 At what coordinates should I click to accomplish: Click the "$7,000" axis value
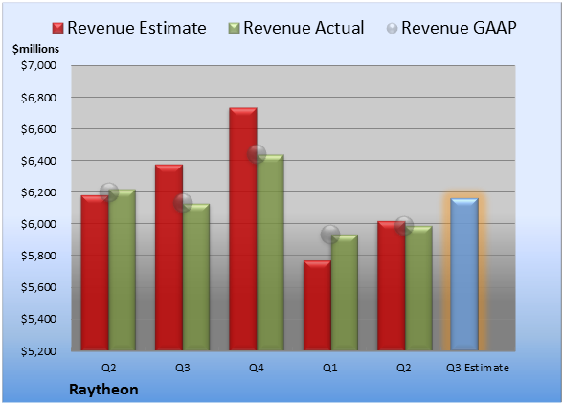point(38,65)
